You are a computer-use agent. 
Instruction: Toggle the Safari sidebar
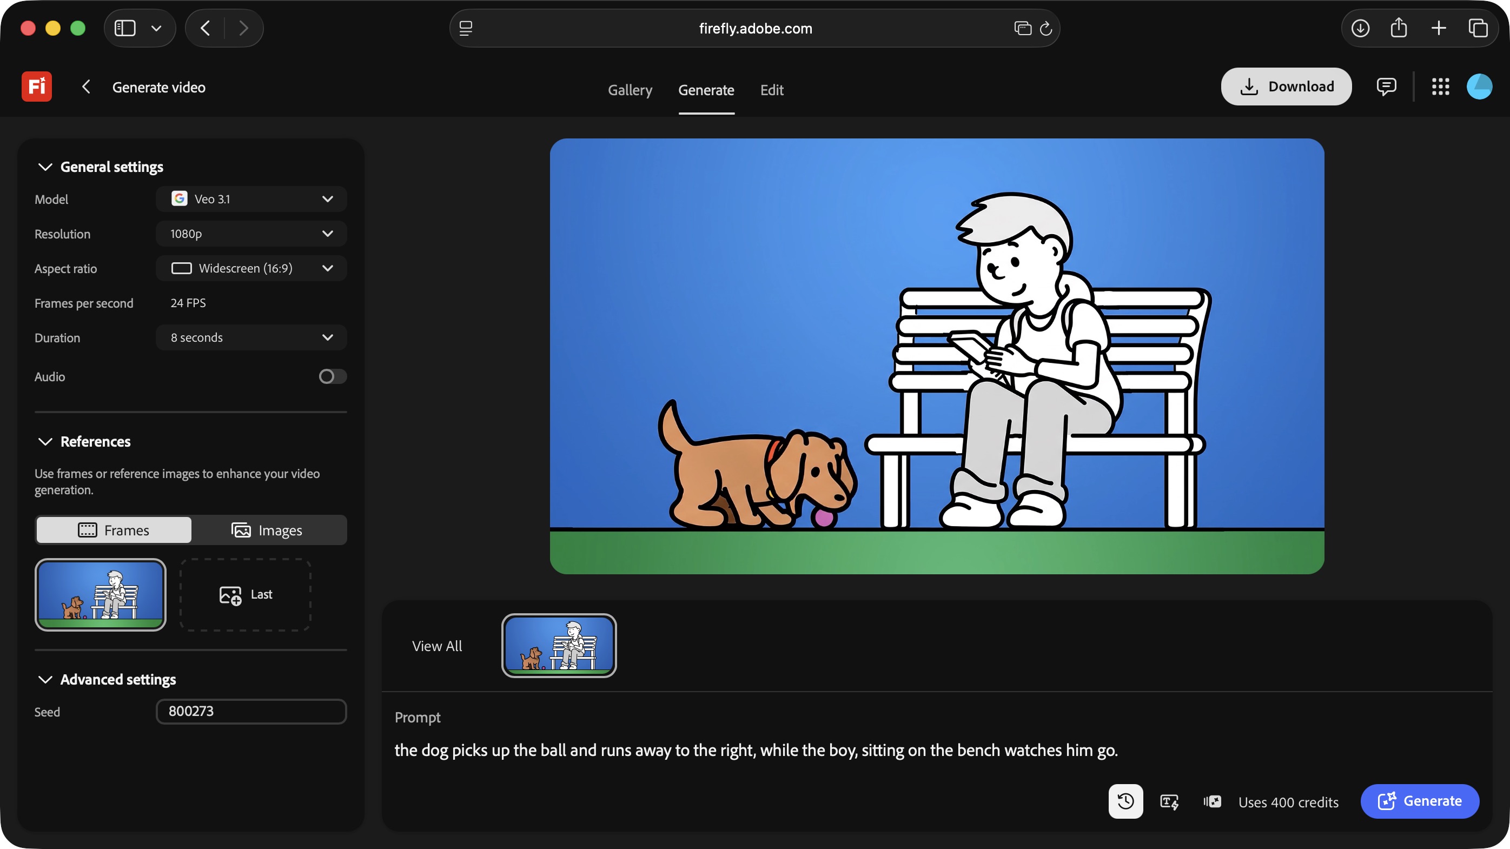tap(125, 28)
